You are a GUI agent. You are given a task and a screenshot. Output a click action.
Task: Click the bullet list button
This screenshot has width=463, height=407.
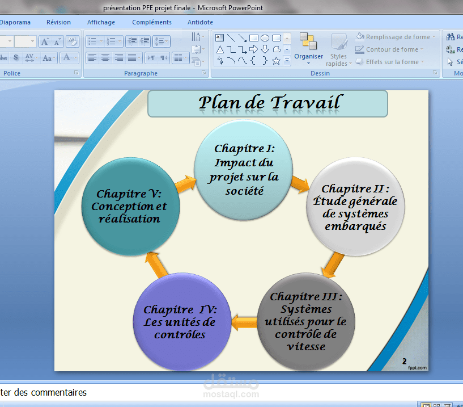click(x=95, y=41)
